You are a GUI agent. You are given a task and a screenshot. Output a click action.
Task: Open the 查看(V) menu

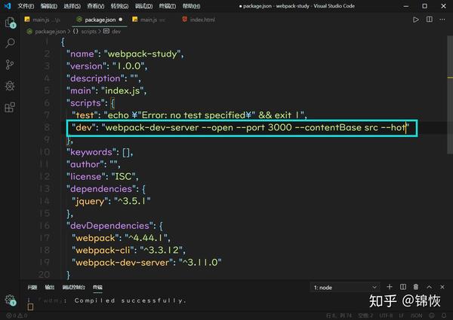pyautogui.click(x=96, y=6)
